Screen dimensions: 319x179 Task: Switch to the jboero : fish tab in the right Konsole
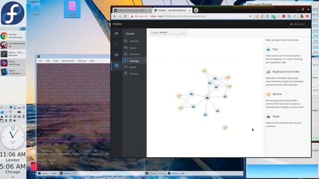pos(176,174)
